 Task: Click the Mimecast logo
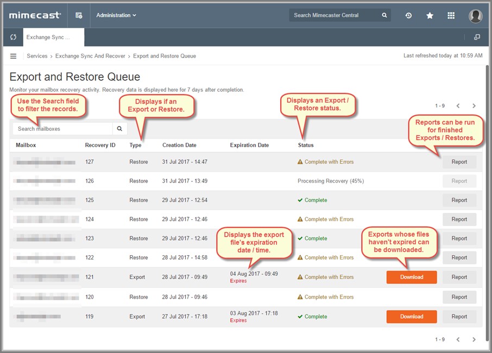tap(35, 15)
